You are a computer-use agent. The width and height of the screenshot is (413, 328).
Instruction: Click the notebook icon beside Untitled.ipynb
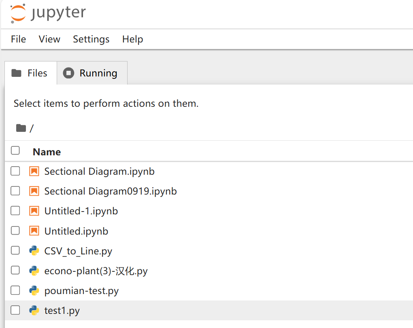point(34,231)
